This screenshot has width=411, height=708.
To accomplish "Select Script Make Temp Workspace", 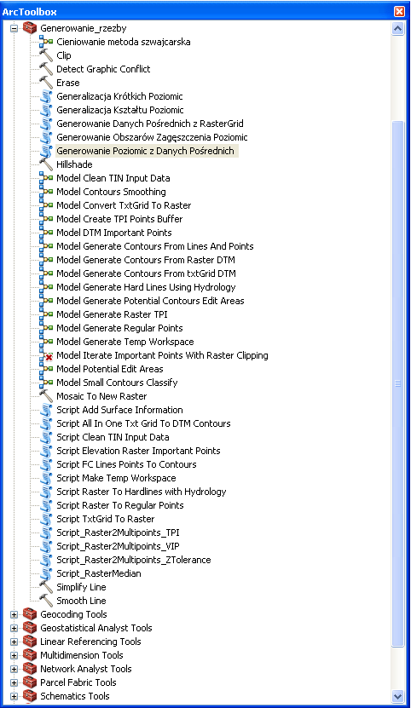I will click(x=116, y=478).
